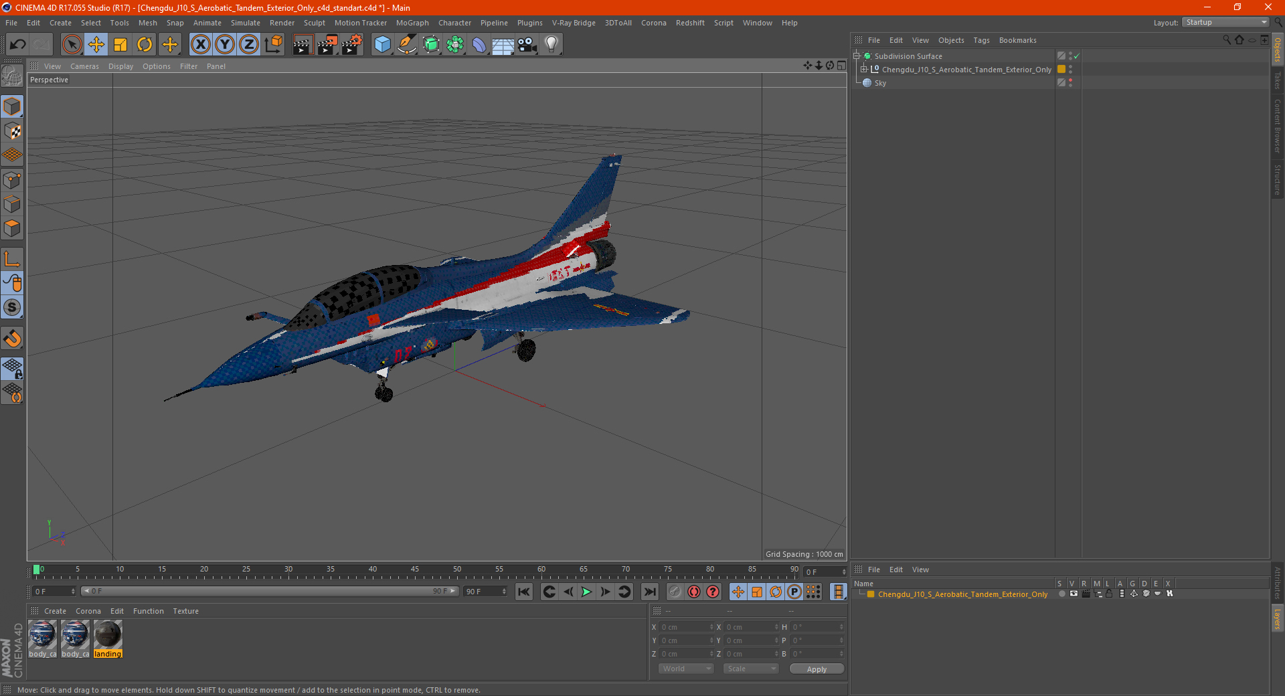Open the Layout dropdown showing Startup
1285x696 pixels.
1225,22
